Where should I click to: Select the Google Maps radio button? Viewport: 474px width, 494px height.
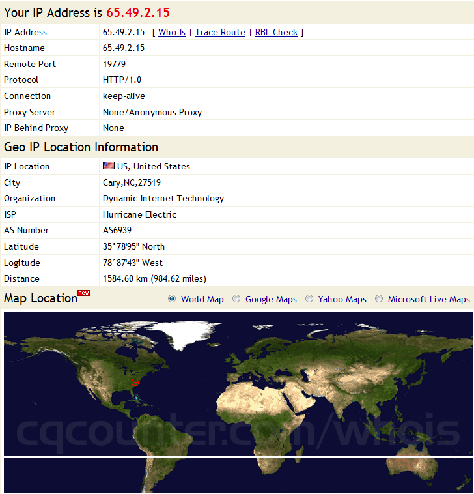[x=236, y=298]
